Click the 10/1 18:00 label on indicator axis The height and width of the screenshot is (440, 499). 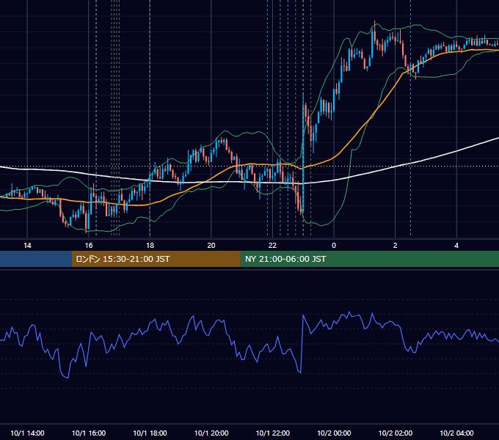coord(150,433)
